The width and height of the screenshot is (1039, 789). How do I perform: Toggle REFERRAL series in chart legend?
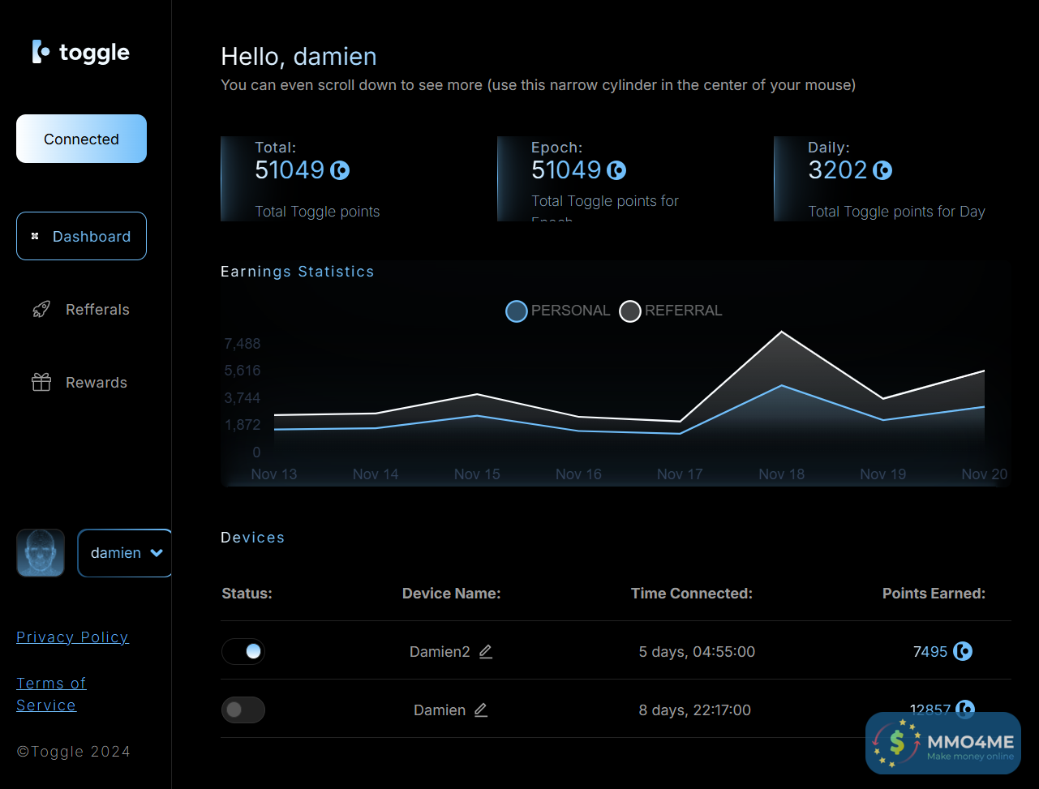pyautogui.click(x=671, y=311)
